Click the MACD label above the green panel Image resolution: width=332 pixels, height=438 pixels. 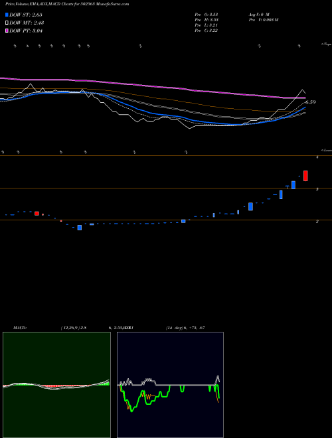[19, 328]
